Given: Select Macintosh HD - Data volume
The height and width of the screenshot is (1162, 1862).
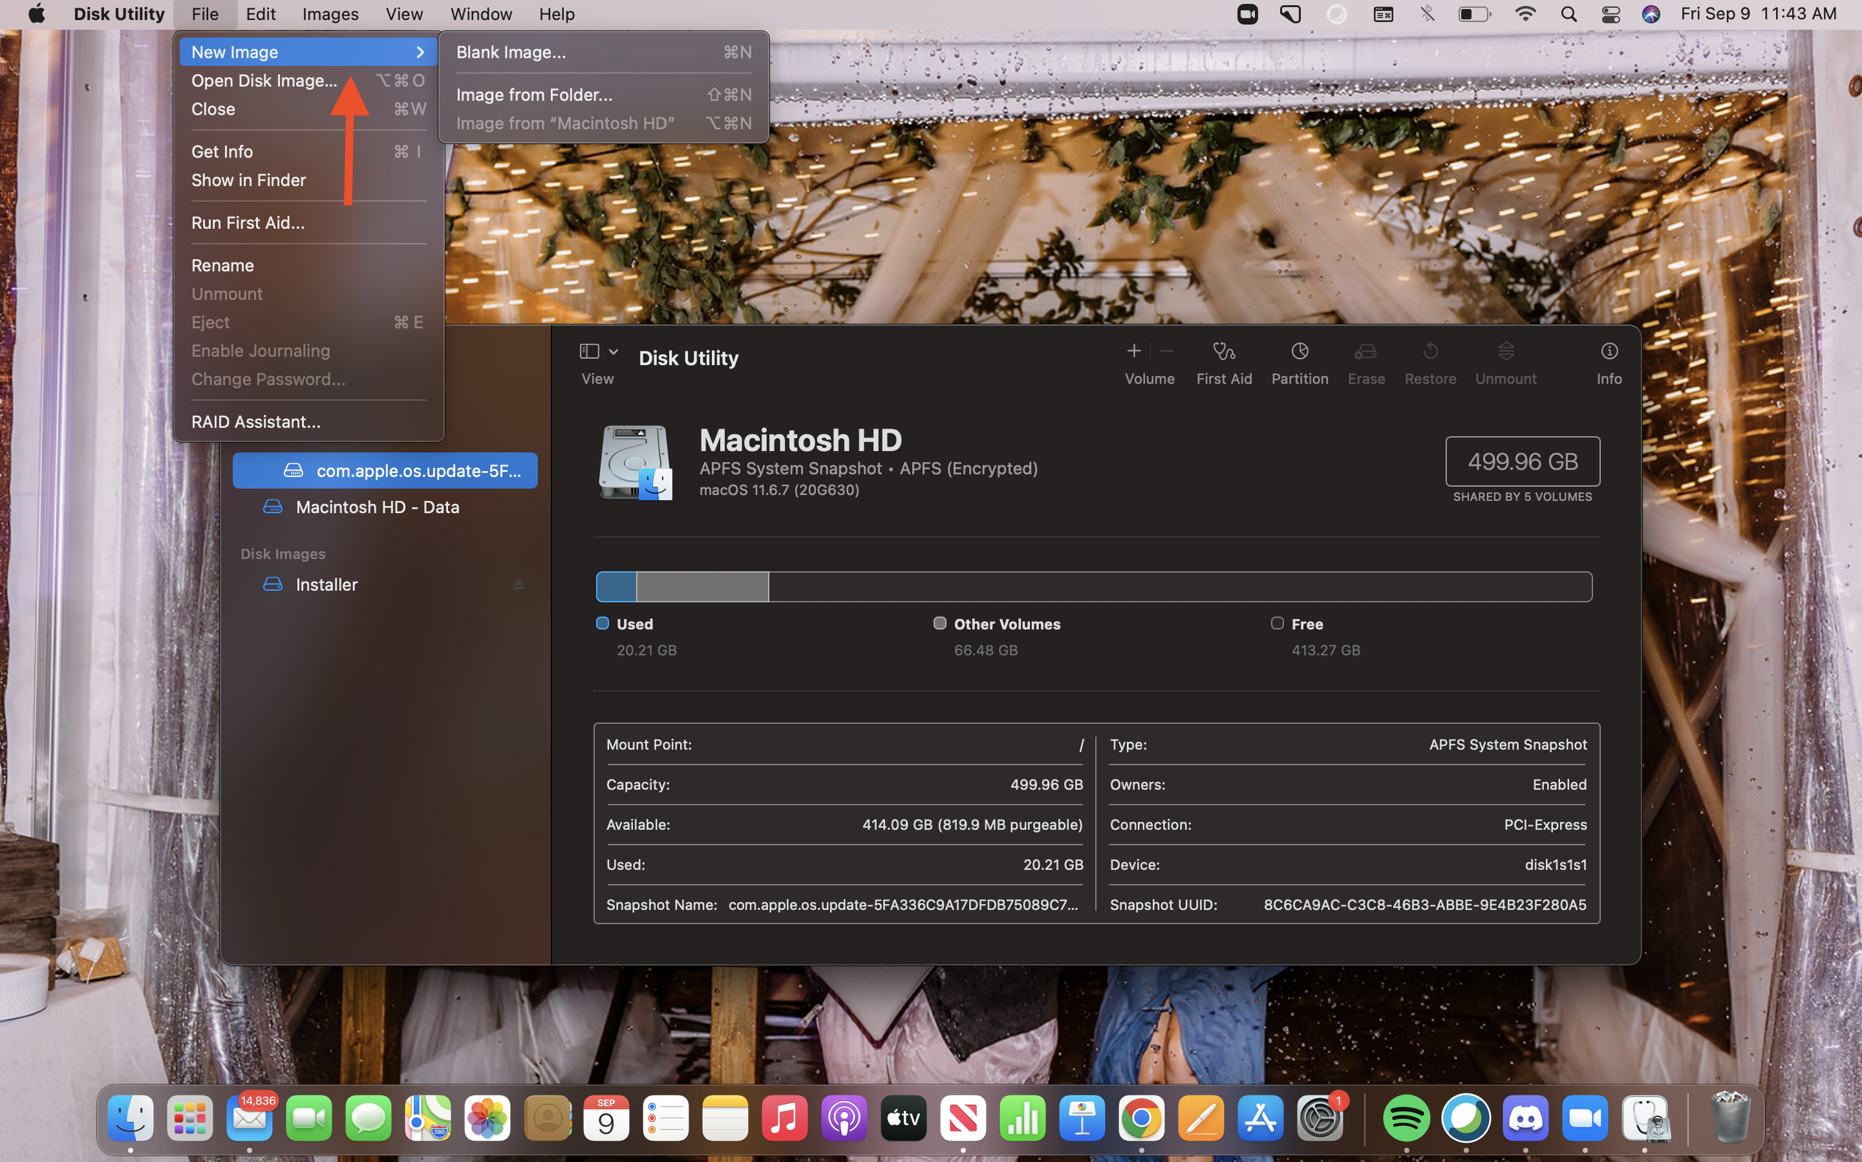Looking at the screenshot, I should point(385,507).
